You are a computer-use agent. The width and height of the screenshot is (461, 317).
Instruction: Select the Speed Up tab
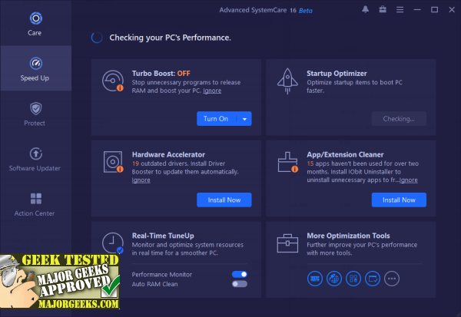pos(35,68)
